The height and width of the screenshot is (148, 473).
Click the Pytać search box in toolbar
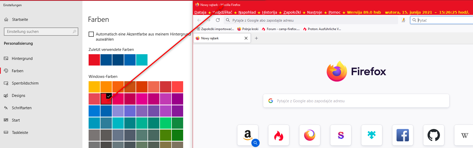tap(442, 20)
